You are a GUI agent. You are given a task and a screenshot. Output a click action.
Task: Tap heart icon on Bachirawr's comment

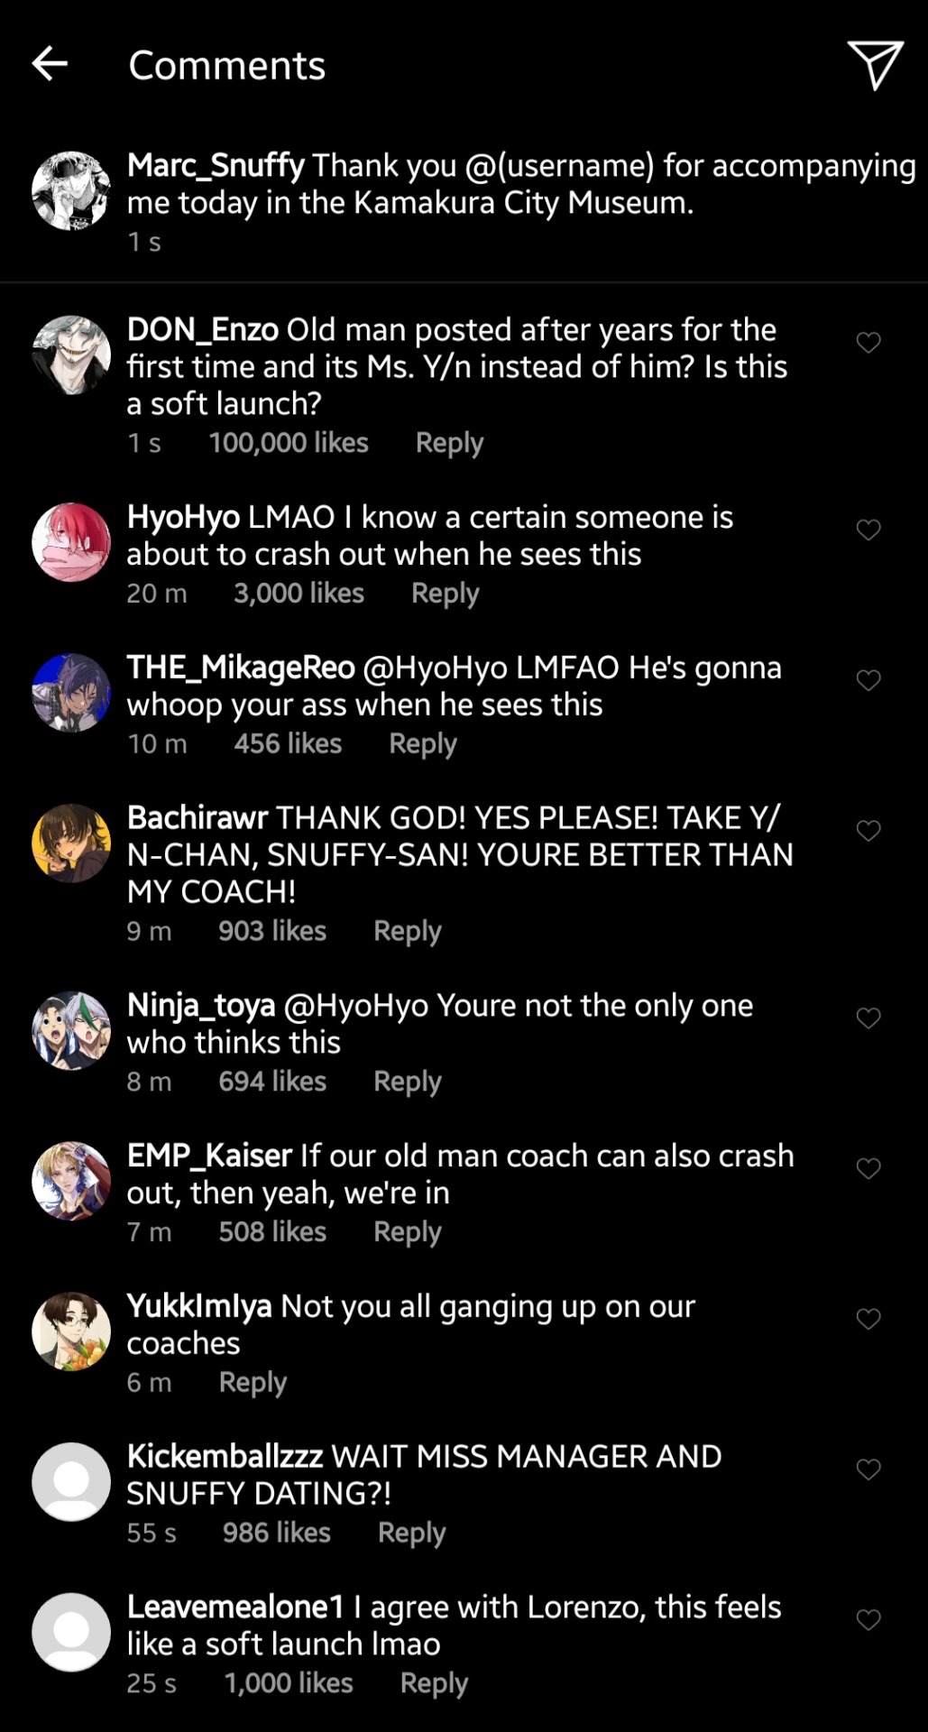(x=868, y=831)
